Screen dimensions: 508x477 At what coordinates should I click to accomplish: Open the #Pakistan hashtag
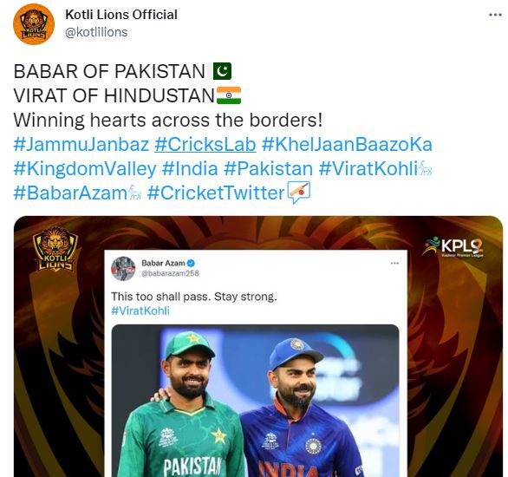tap(268, 168)
